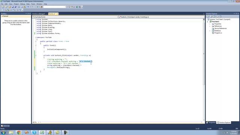Collapse the button1_Click method block
The width and height of the screenshot is (240, 135).
36,55
